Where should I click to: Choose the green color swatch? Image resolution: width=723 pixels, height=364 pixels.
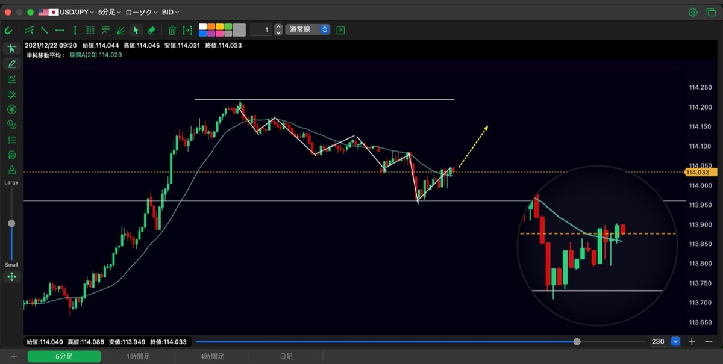[228, 26]
